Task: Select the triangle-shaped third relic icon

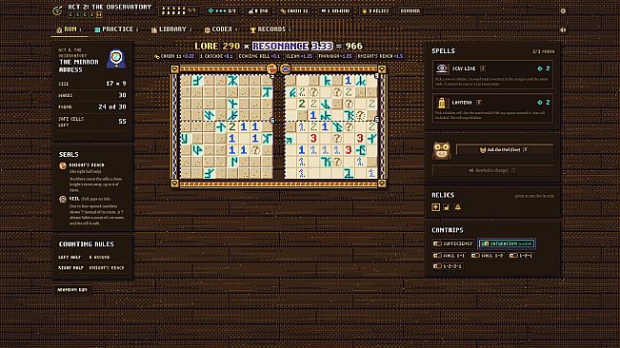Action: pos(457,207)
